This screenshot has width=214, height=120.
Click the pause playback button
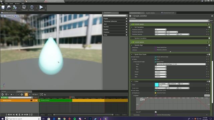(x=19, y=115)
